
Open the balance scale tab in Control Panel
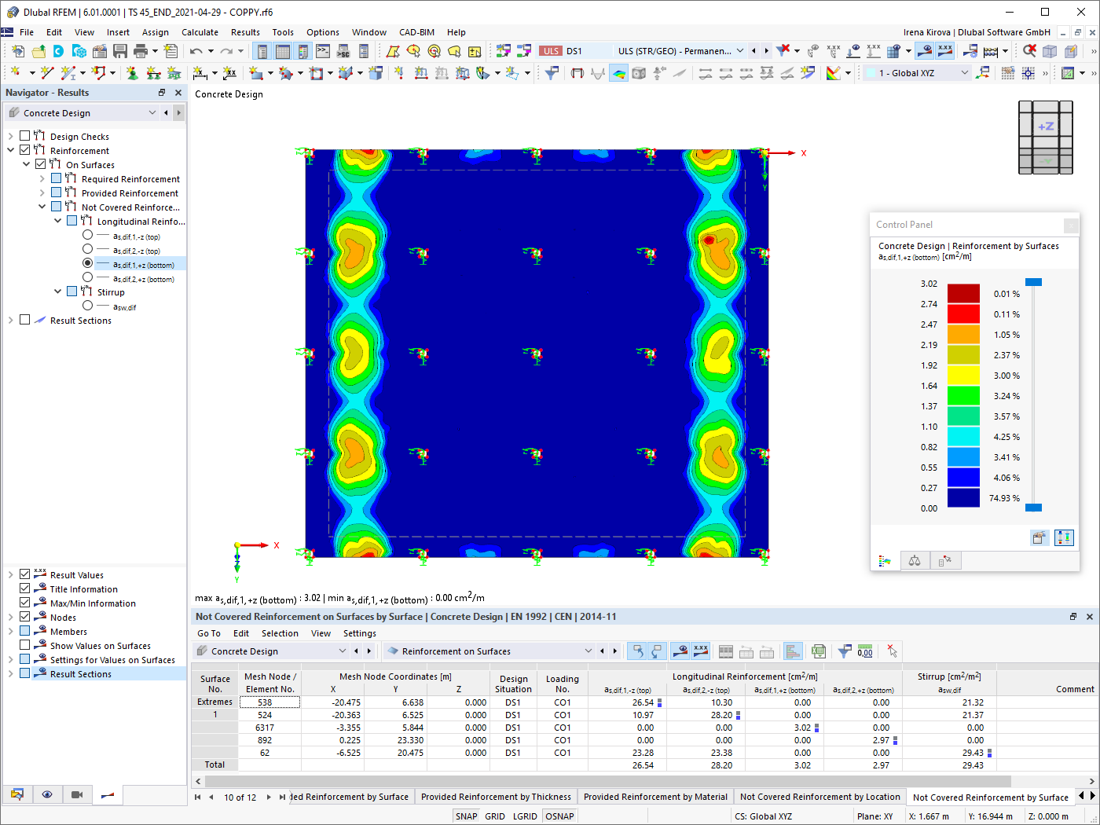[x=915, y=560]
